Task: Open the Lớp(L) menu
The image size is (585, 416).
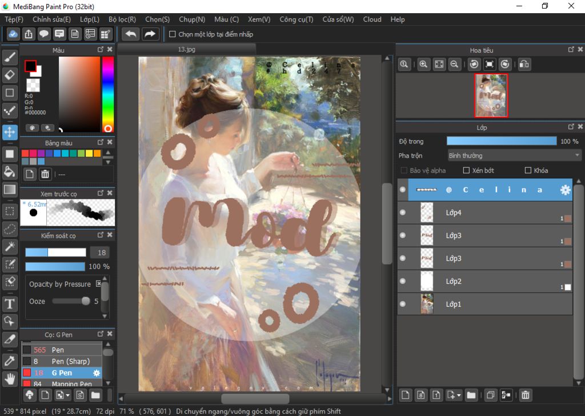Action: [90, 19]
